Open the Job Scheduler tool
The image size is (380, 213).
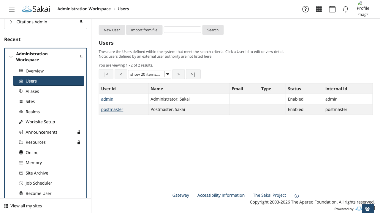[49, 183]
